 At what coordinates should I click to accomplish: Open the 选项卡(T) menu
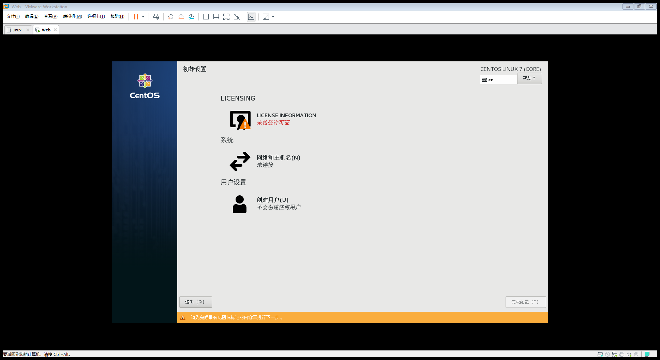[x=96, y=16]
